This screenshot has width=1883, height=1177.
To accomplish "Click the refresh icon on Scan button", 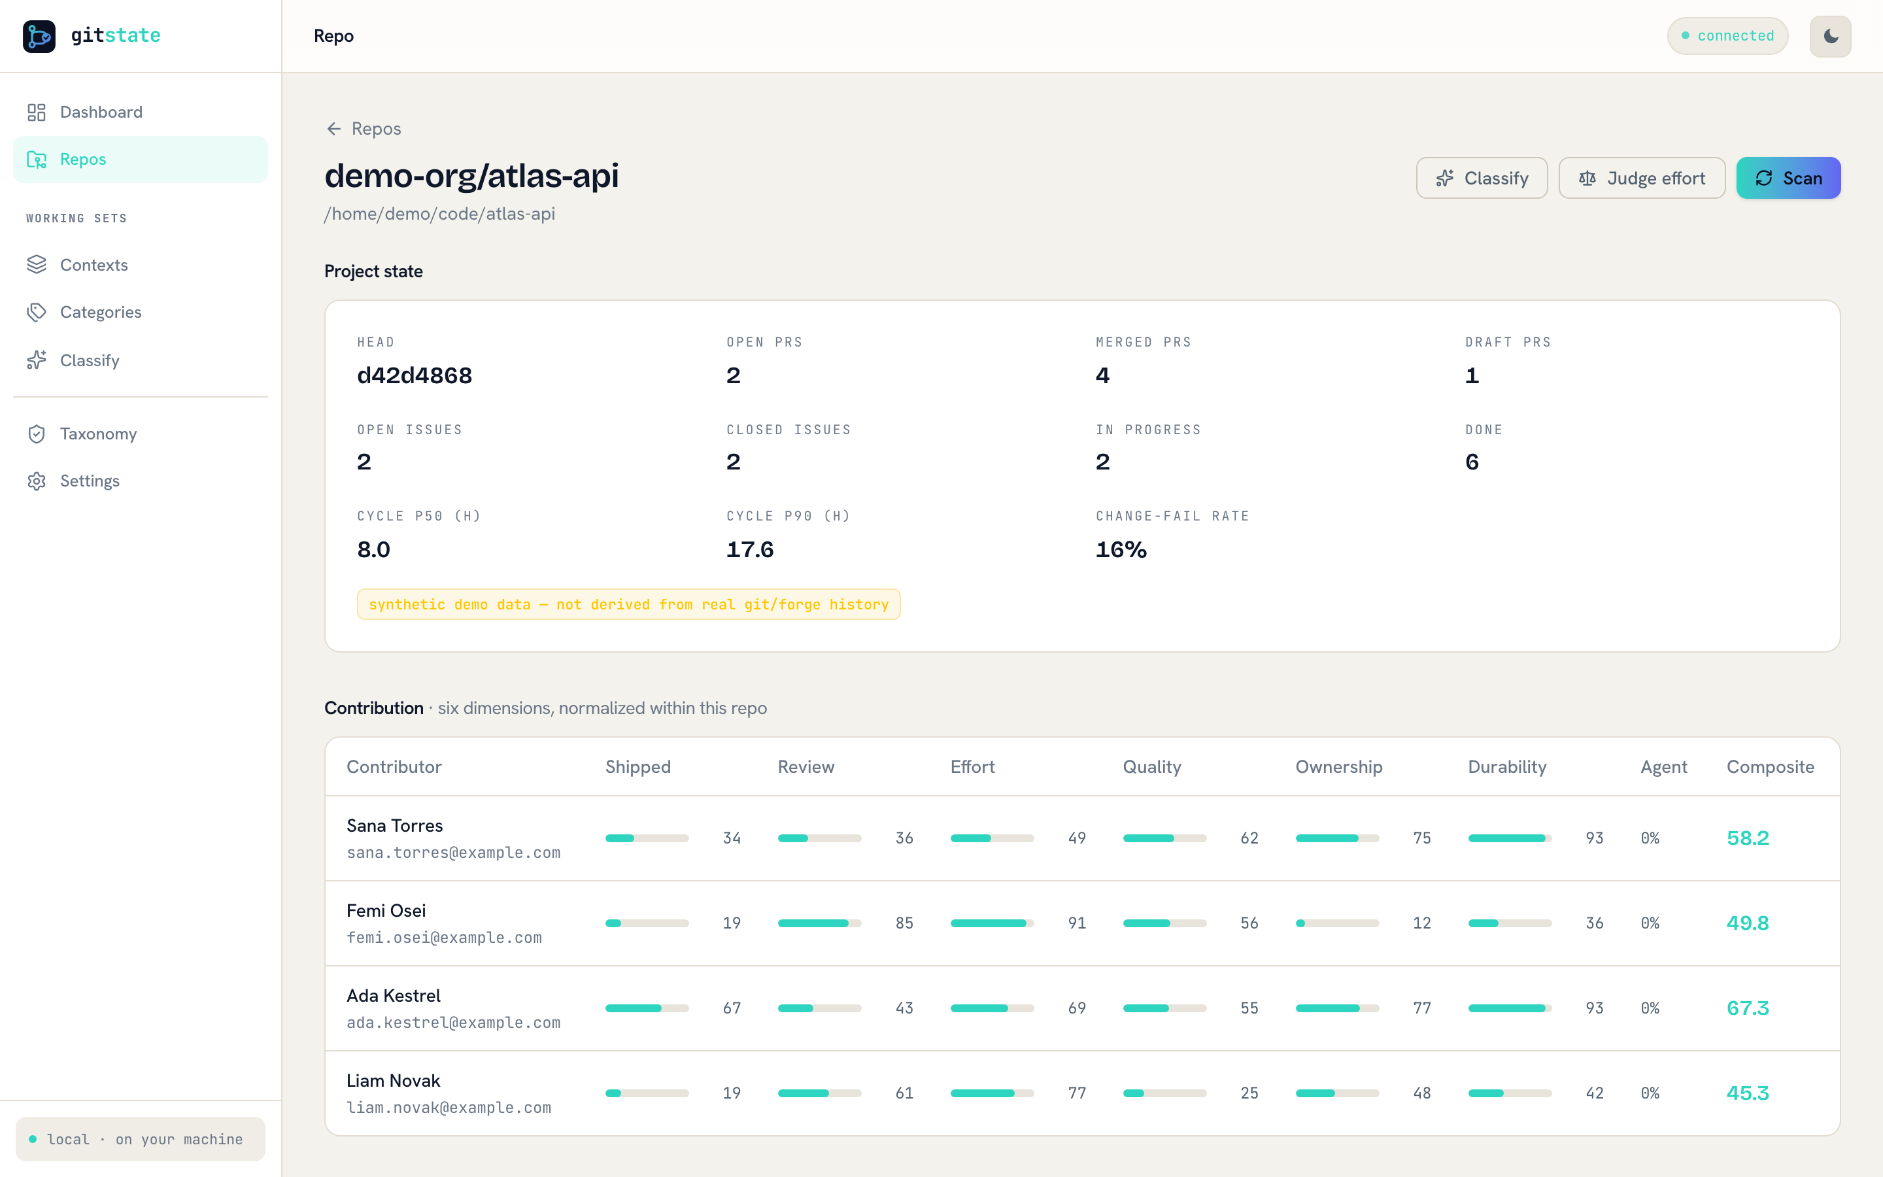I will point(1764,179).
